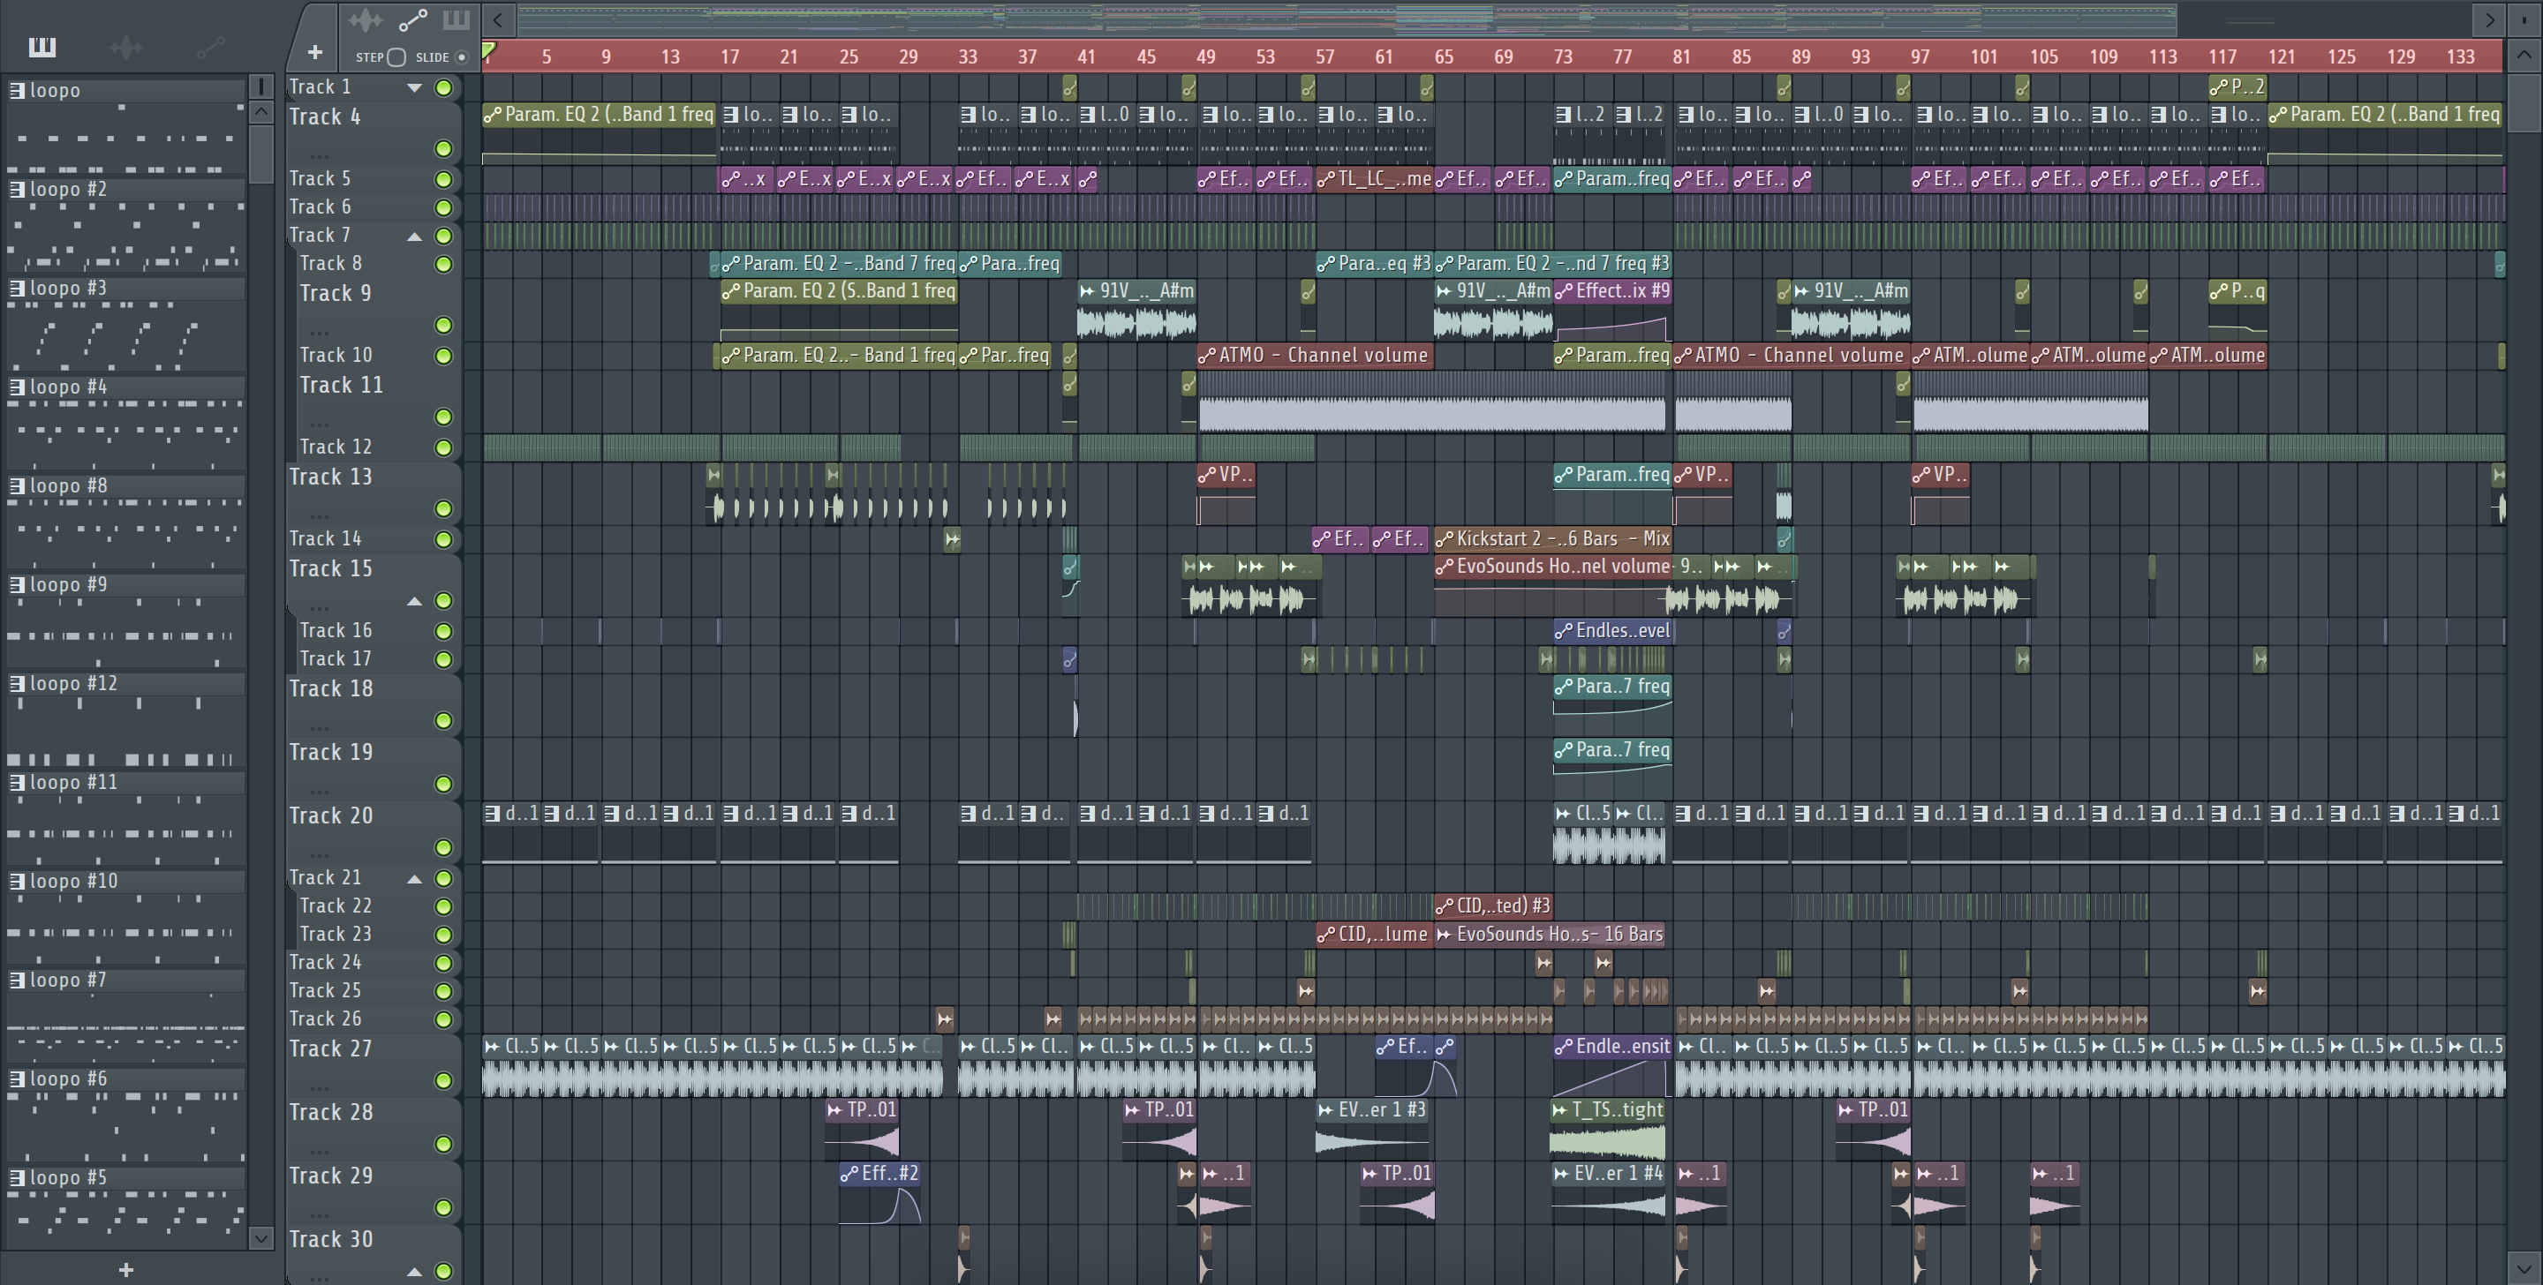Select audio clip focus icon in playlist toolbar
Image resolution: width=2543 pixels, height=1285 pixels.
click(x=366, y=19)
